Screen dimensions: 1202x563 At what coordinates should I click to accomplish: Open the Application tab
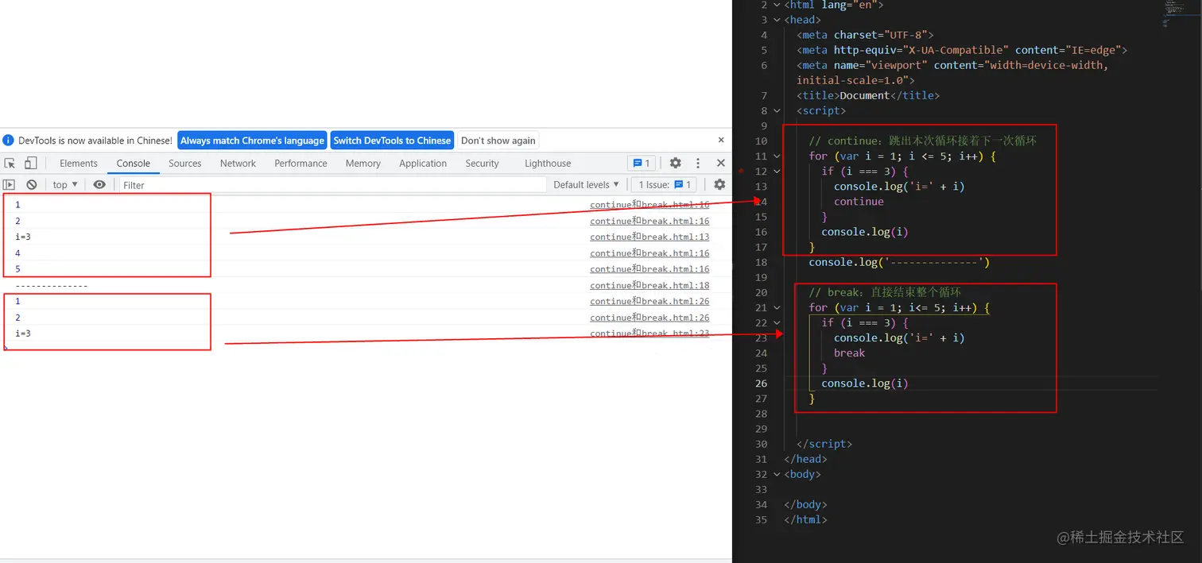pos(423,163)
